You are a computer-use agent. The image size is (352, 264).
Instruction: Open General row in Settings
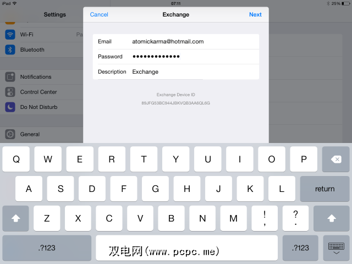42,134
